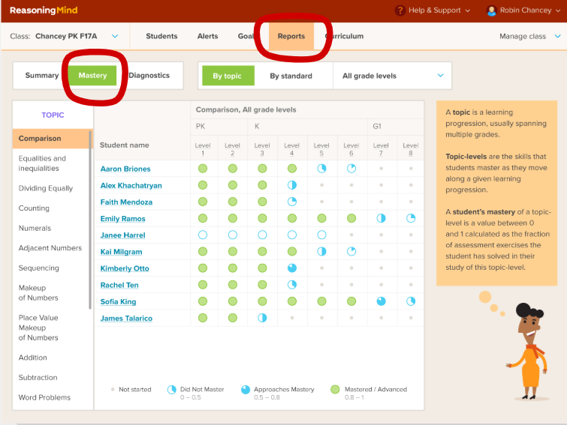567x425 pixels.
Task: Click Robin Chancey's user avatar icon
Action: tap(492, 10)
